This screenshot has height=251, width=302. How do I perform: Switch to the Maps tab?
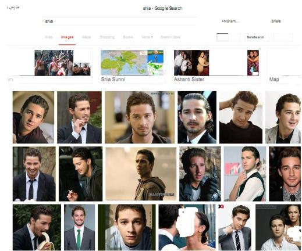(x=87, y=37)
